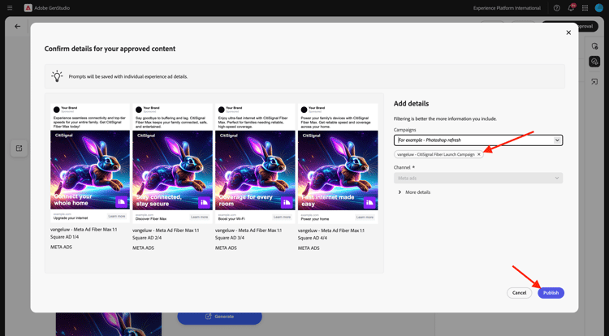Go back with the left arrow
Image resolution: width=609 pixels, height=336 pixels.
tap(18, 27)
